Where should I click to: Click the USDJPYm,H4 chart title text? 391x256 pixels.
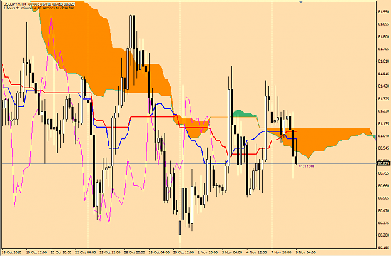pyautogui.click(x=15, y=4)
